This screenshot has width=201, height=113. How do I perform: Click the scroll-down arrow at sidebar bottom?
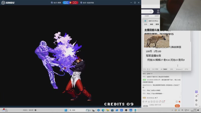(199, 106)
